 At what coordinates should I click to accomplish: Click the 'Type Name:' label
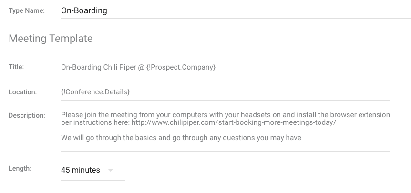tap(27, 11)
